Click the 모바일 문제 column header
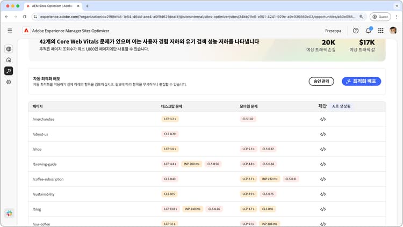This screenshot has height=227, width=403. tap(249, 106)
